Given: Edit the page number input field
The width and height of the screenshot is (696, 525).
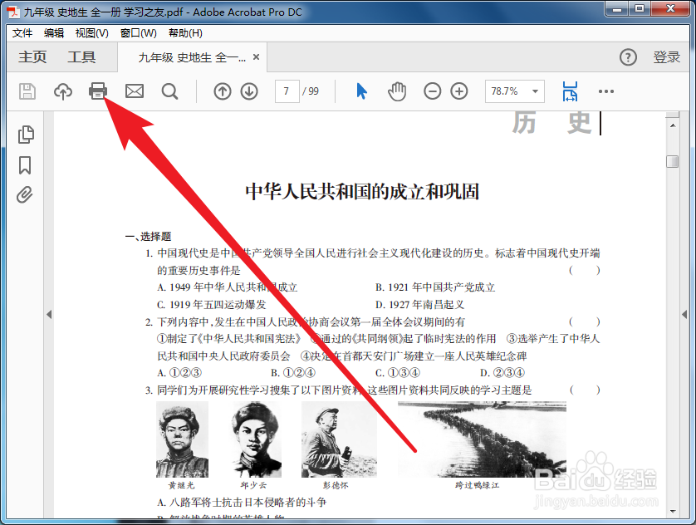Looking at the screenshot, I should point(287,91).
